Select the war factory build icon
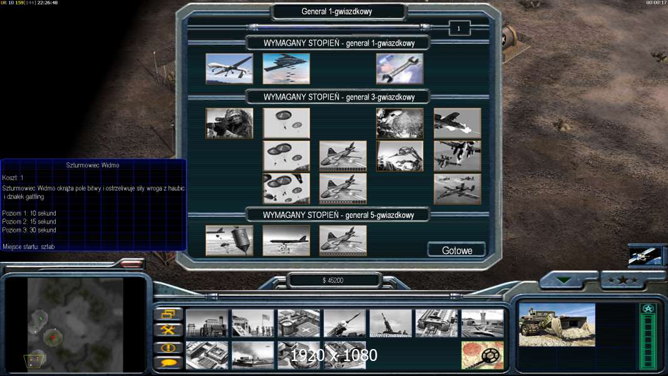Screen dimensions: 668x376 (437, 323)
